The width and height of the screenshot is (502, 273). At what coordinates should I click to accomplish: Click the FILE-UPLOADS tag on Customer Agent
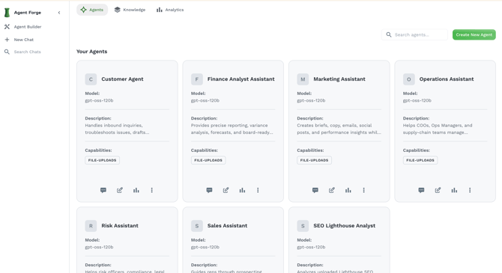click(103, 160)
